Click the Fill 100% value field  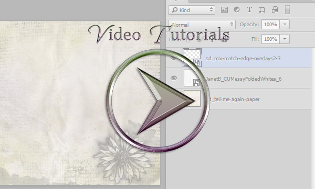coord(270,39)
